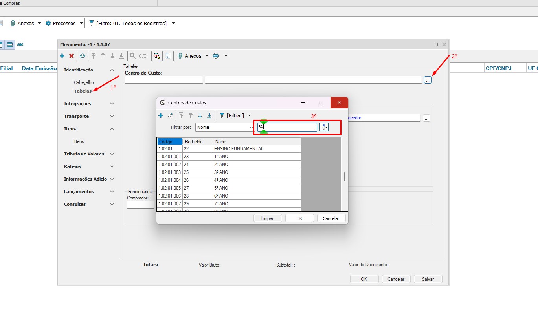Viewport: 538px width, 311px height.
Task: Click the add (plus) icon in Centros de Custos
Action: (161, 115)
